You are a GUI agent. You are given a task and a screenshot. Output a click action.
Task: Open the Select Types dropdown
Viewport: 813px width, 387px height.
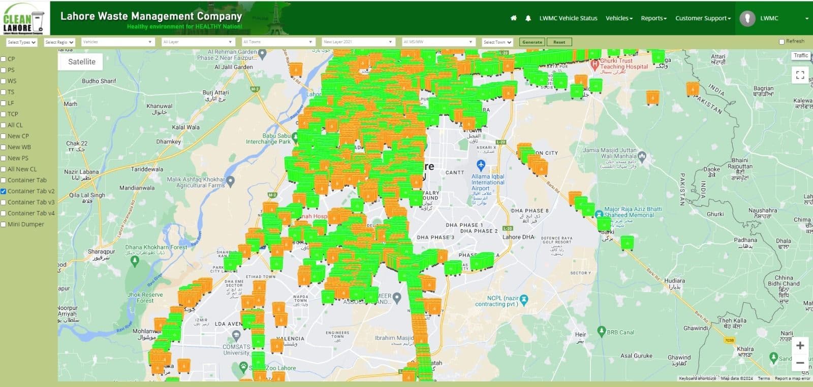(x=21, y=42)
